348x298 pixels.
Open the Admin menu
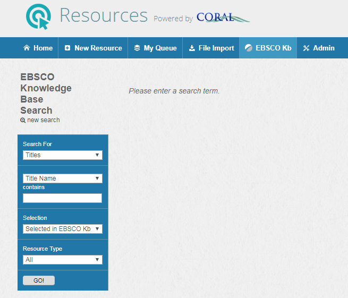click(x=319, y=48)
